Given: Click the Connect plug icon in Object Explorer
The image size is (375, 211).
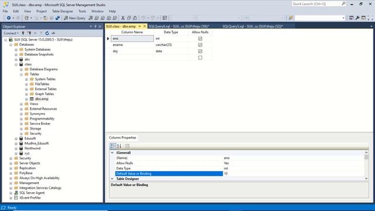Looking at the screenshot, I should tap(23, 33).
